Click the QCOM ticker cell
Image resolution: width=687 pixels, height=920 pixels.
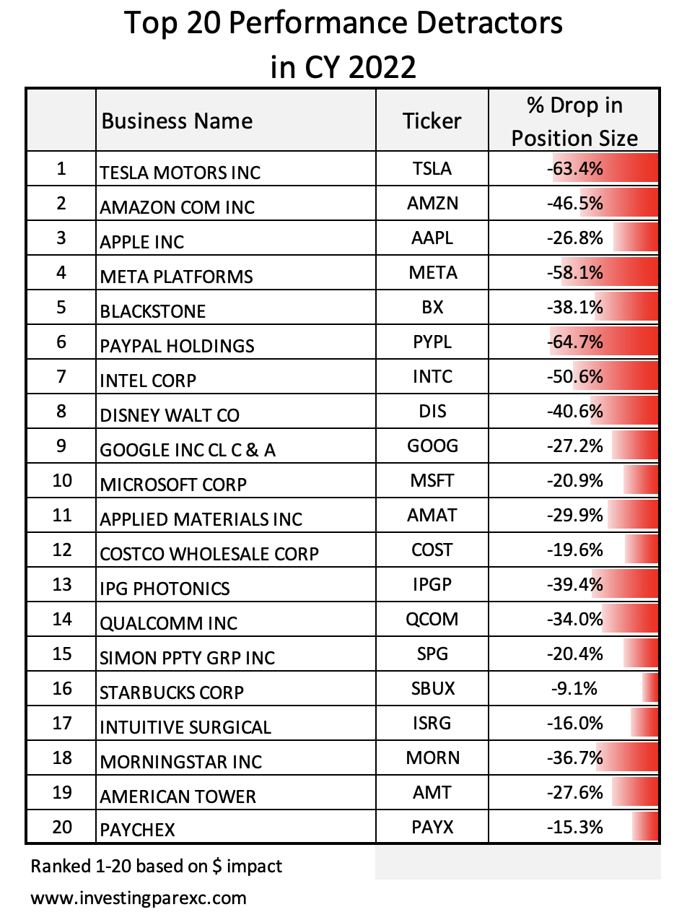click(432, 619)
